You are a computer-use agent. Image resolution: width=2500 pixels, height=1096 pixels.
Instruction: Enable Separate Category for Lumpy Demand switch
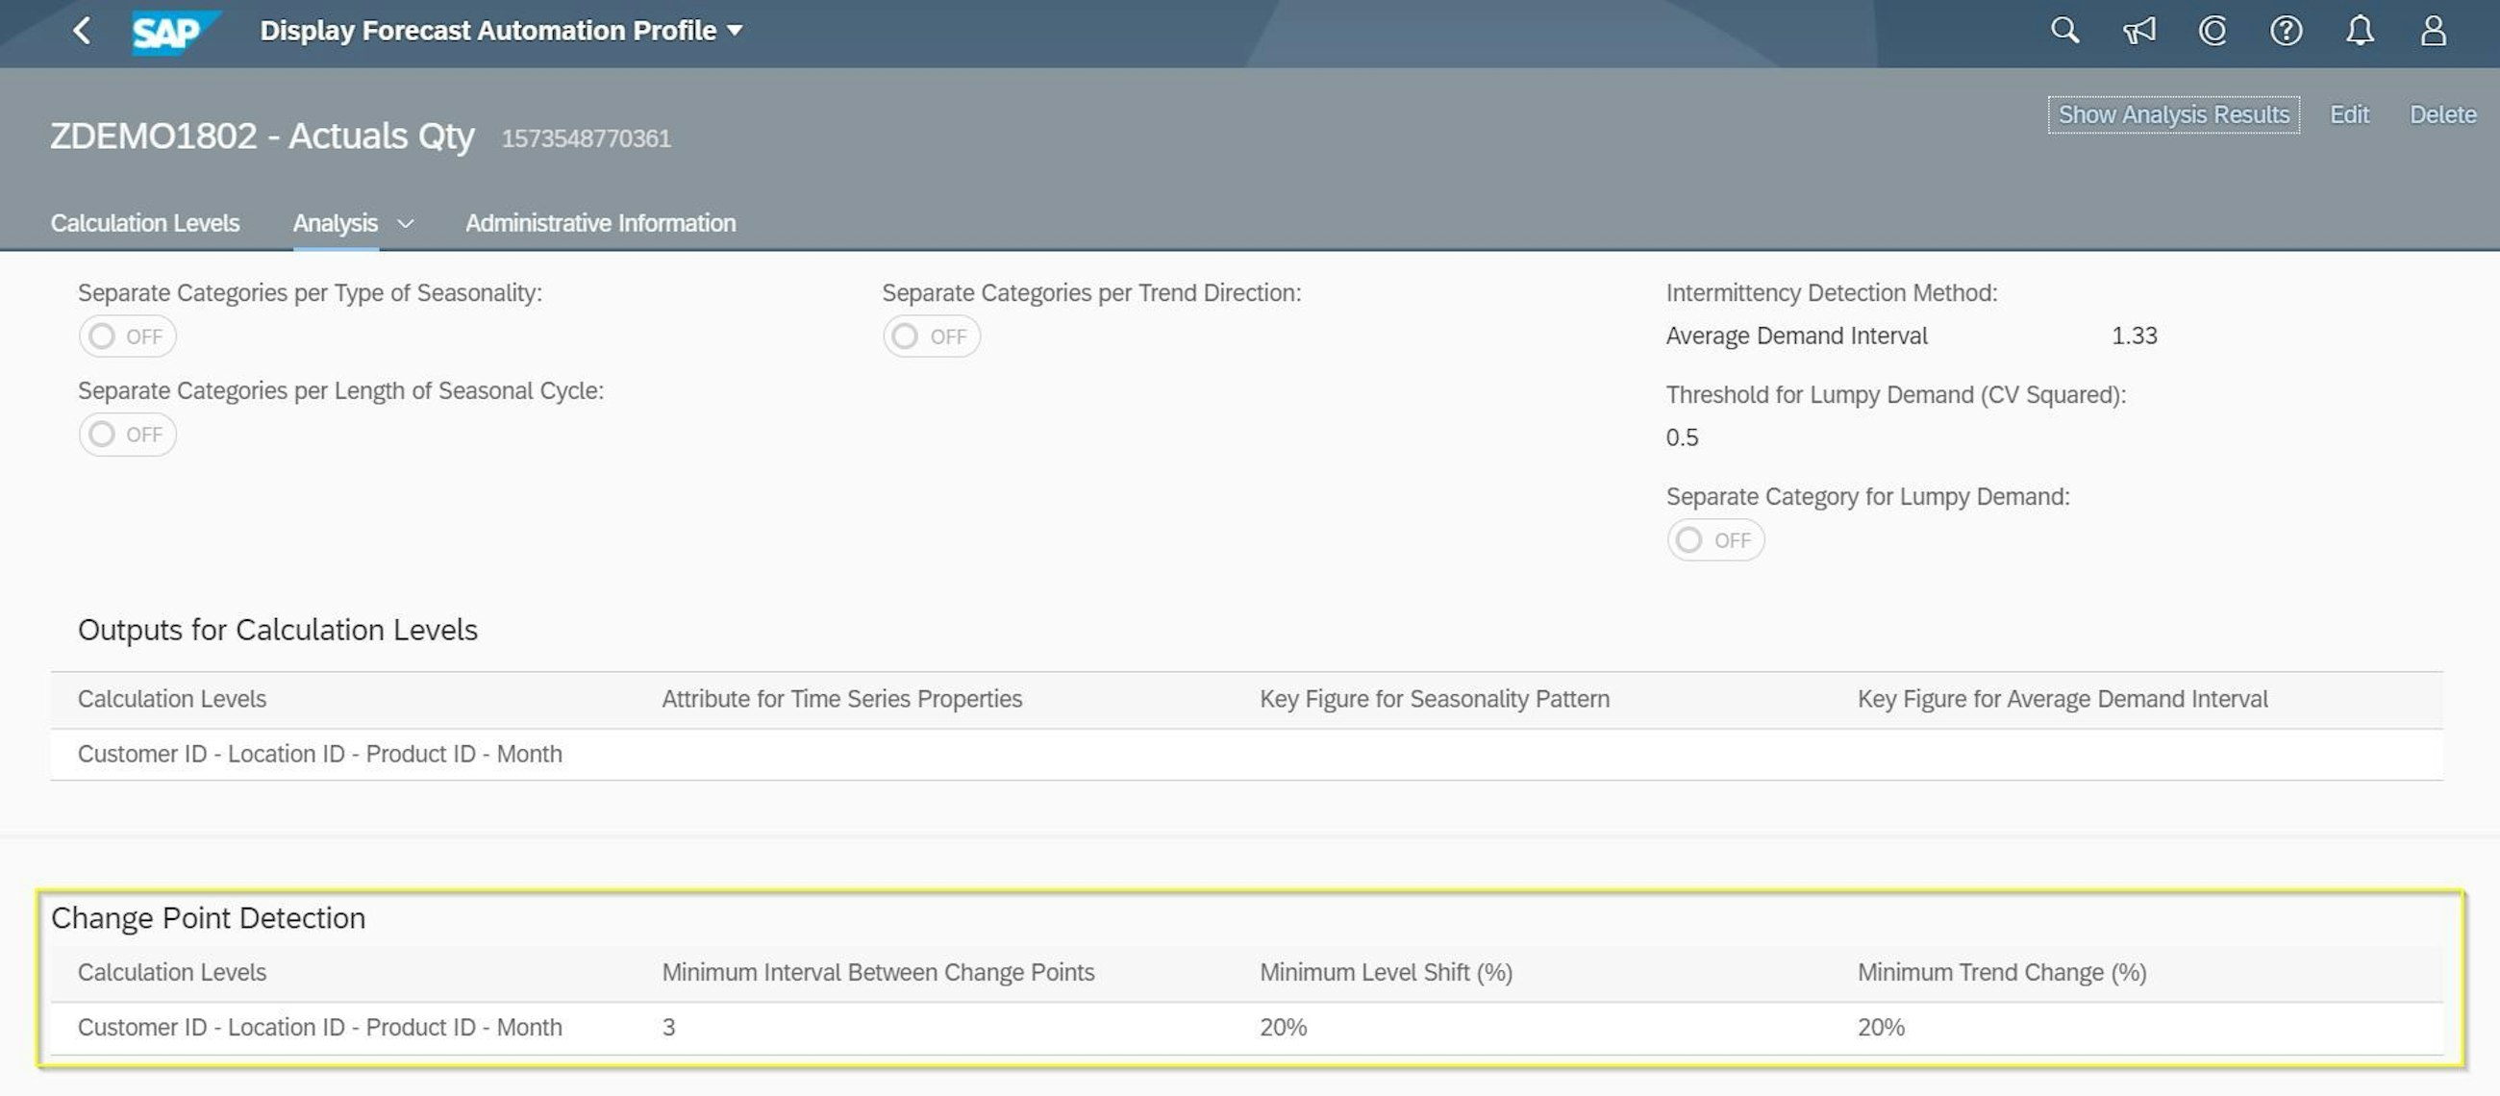[x=1714, y=540]
